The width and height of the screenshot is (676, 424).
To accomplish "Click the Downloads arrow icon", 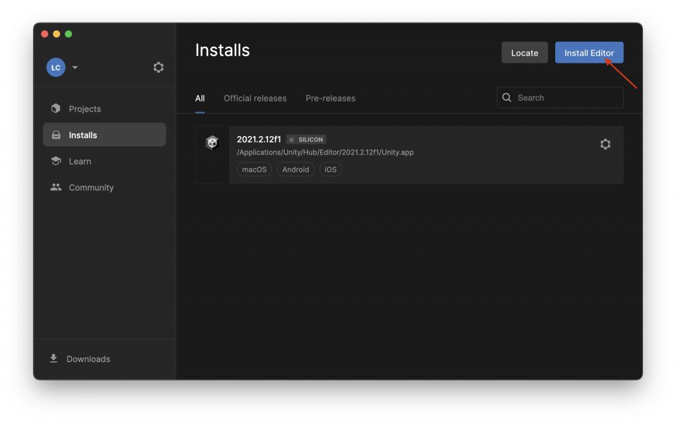I will [x=53, y=359].
